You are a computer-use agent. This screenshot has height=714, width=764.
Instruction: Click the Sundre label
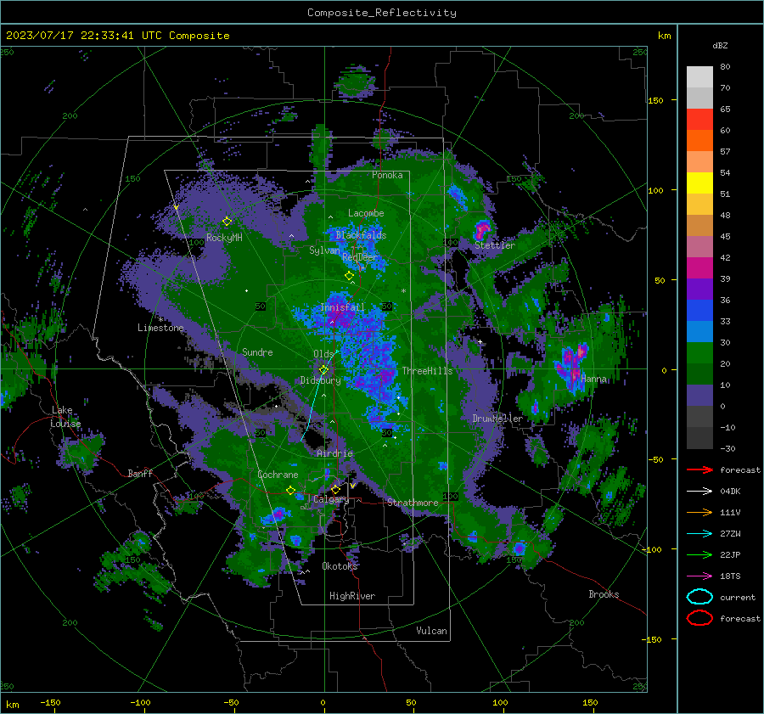[x=257, y=351]
